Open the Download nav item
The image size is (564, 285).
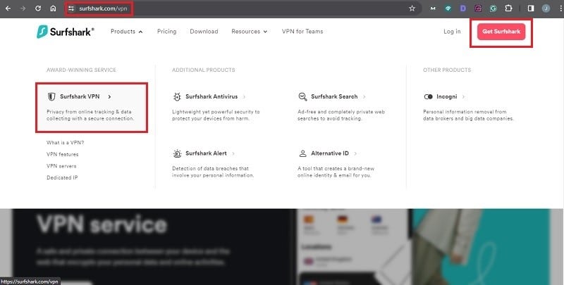(x=204, y=32)
